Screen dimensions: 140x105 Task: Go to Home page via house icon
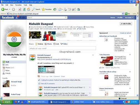[x=29, y=9]
